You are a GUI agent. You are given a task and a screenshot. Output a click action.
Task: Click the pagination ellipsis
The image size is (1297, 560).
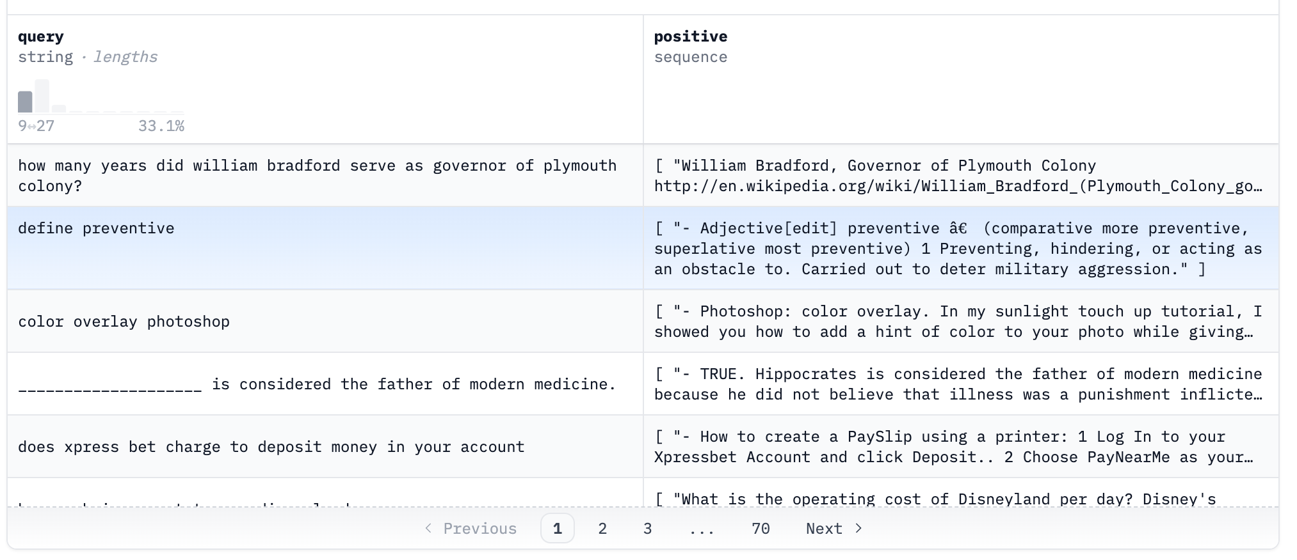[702, 529]
